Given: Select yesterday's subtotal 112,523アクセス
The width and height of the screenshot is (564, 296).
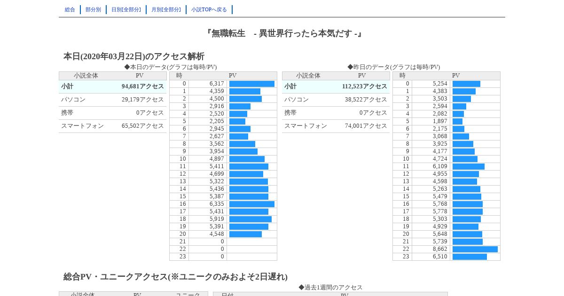Looking at the screenshot, I should pyautogui.click(x=365, y=86).
